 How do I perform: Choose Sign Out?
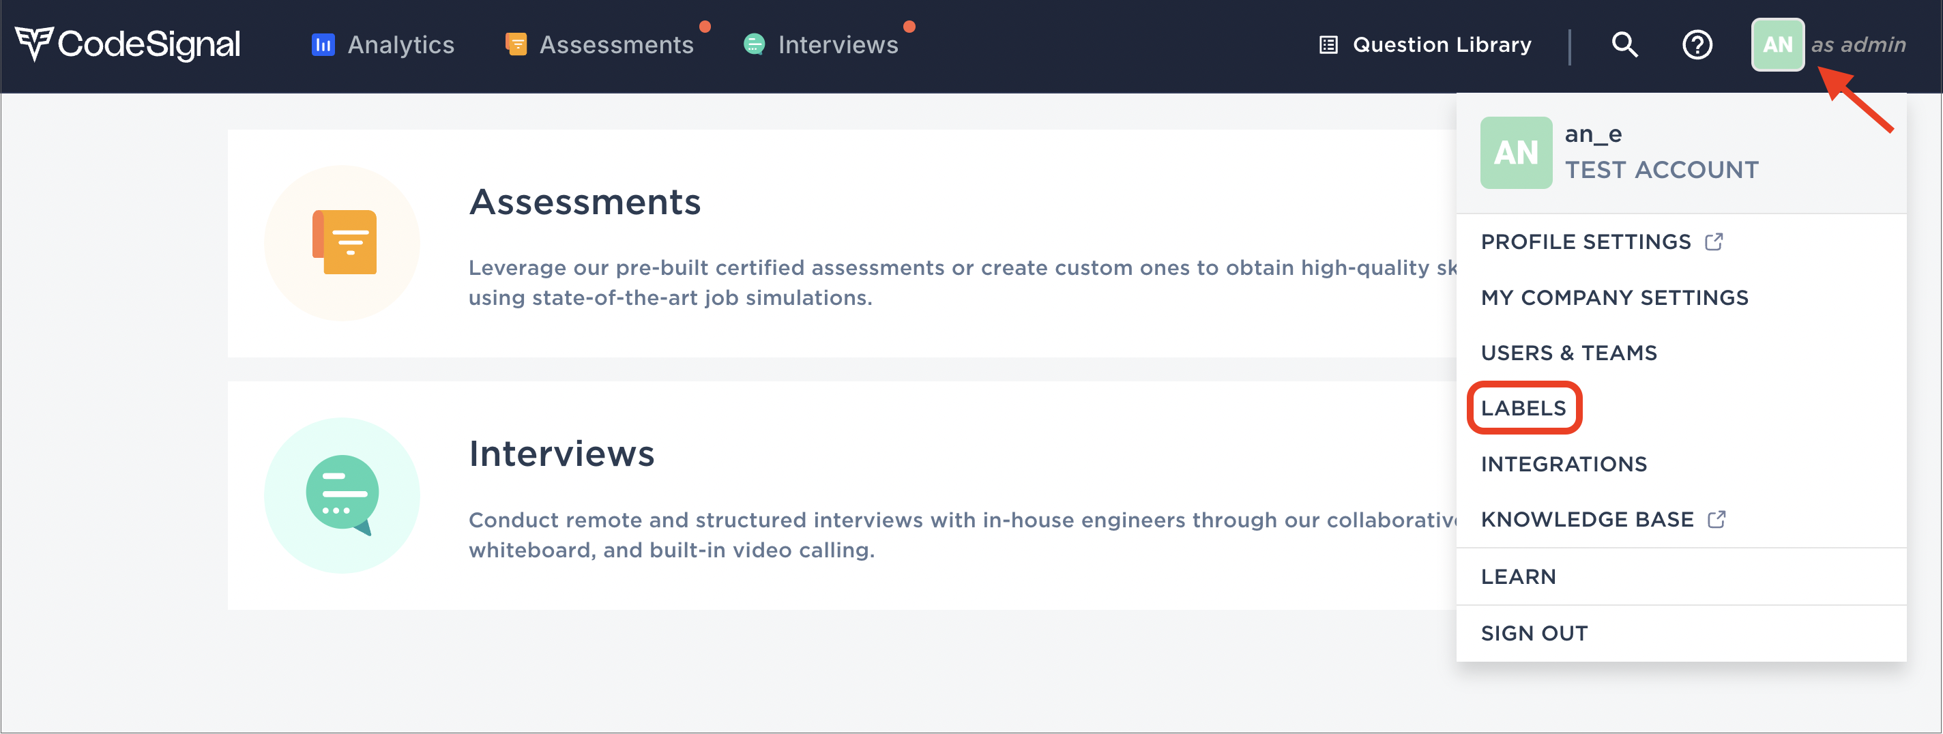[x=1534, y=634]
